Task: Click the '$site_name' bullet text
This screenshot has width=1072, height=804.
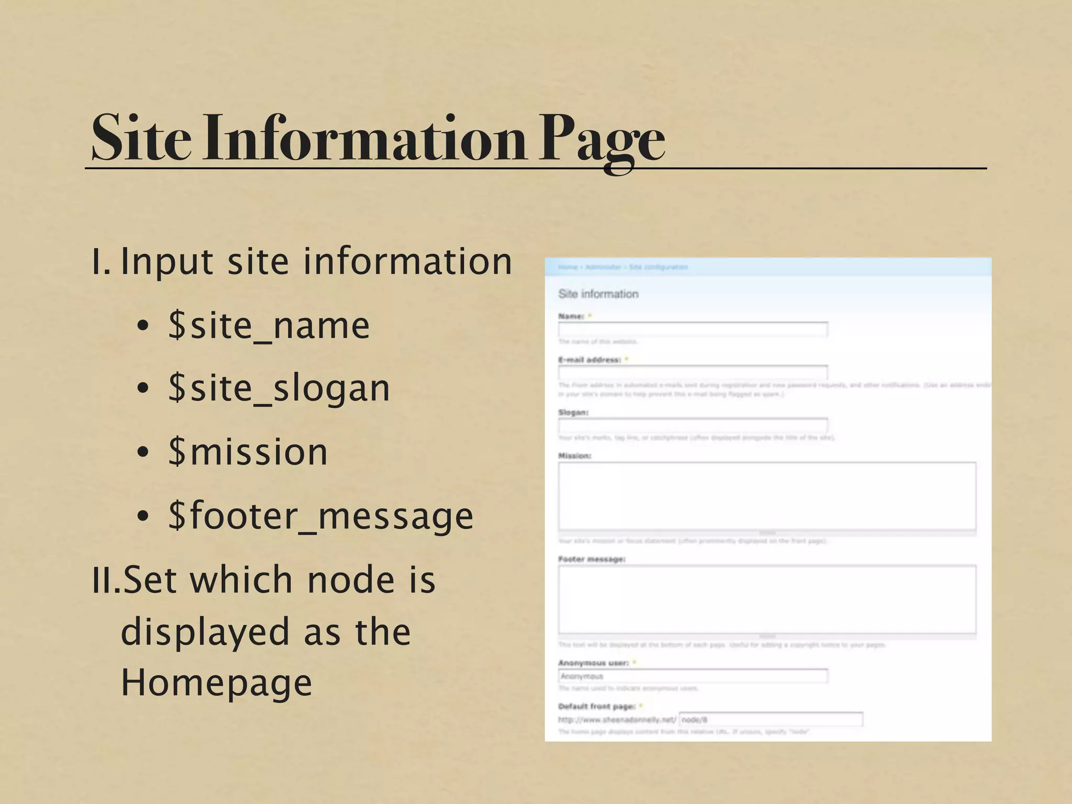Action: (269, 326)
